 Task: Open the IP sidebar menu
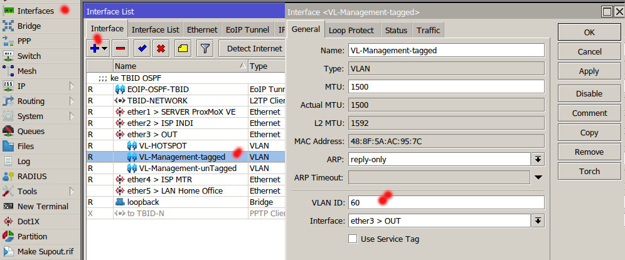(x=21, y=86)
